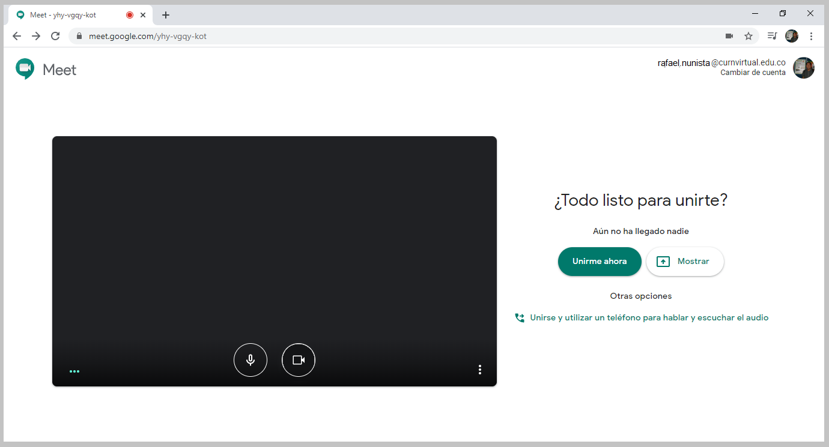The image size is (829, 447).
Task: Open the account avatar on Meet page
Action: pyautogui.click(x=804, y=68)
